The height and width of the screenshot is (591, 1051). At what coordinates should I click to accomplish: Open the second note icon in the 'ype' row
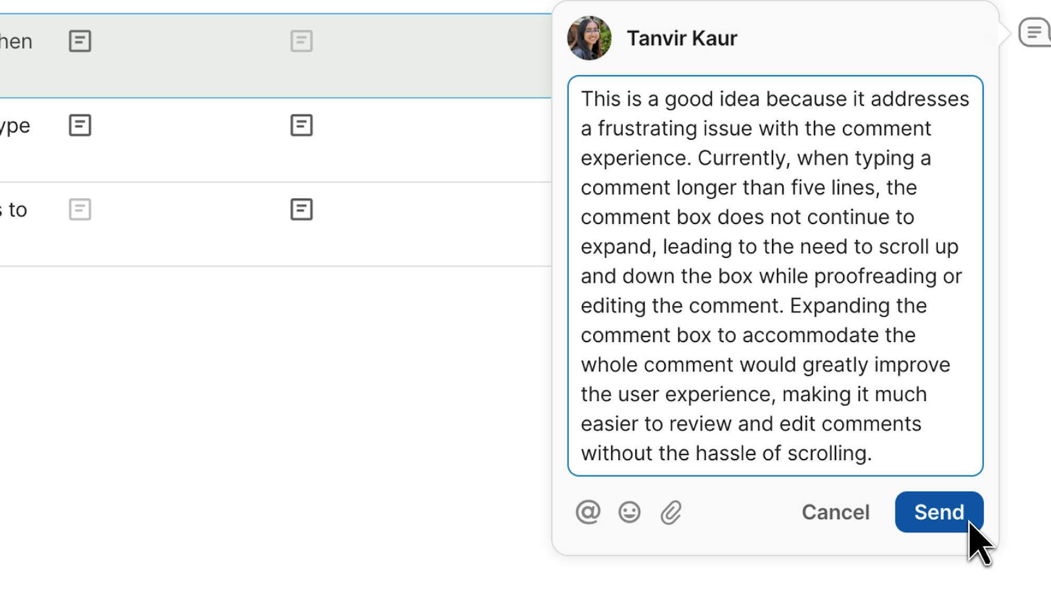[x=302, y=126]
